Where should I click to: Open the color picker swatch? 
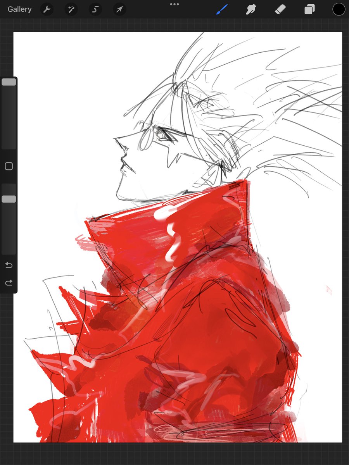[338, 9]
